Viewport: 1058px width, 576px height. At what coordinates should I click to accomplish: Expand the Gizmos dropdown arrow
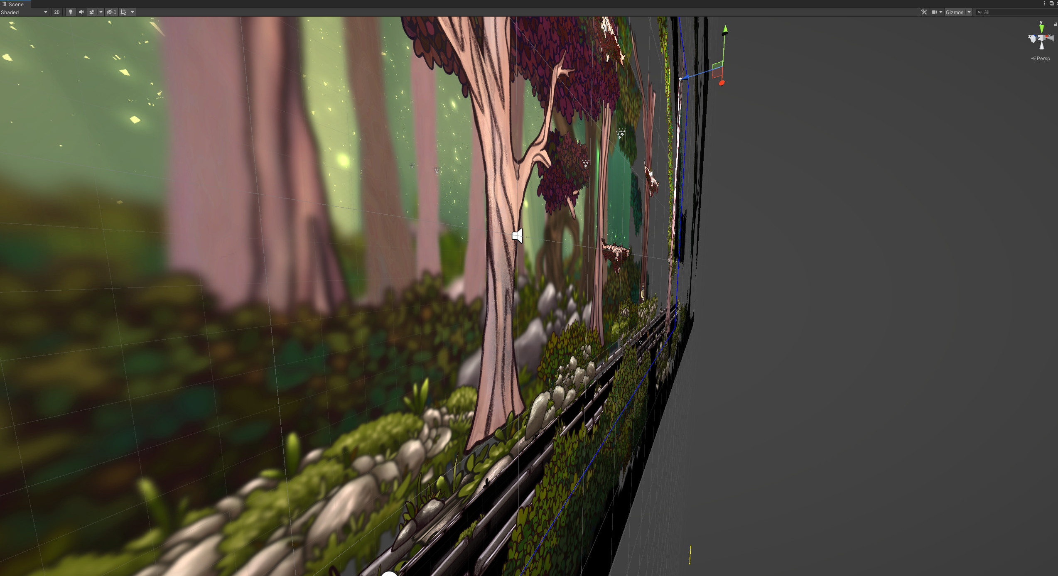[969, 12]
